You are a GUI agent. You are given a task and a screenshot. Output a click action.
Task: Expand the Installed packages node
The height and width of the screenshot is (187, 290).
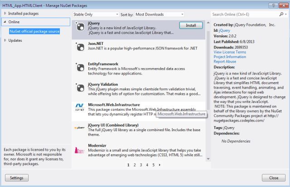coord(5,13)
